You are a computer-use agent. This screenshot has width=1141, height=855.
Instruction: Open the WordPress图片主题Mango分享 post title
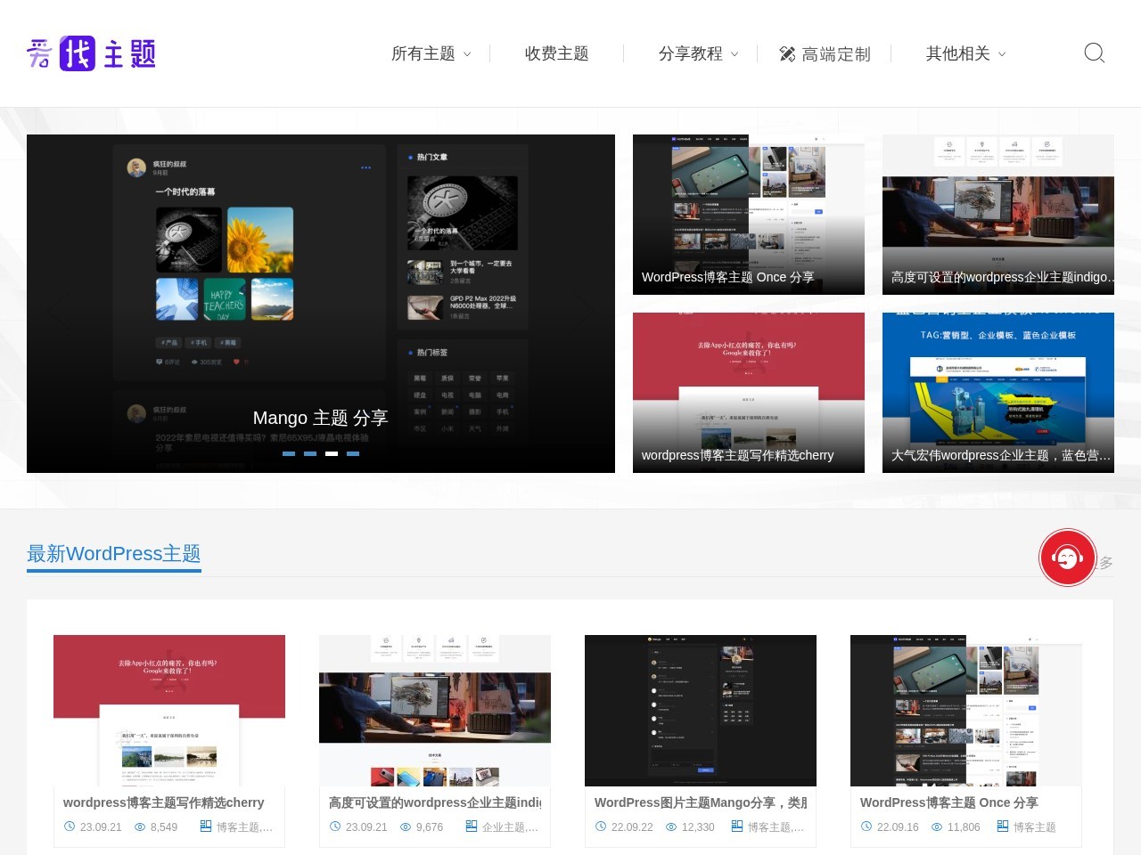701,802
